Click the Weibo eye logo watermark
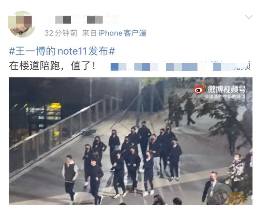The image size is (261, 205). click(199, 89)
